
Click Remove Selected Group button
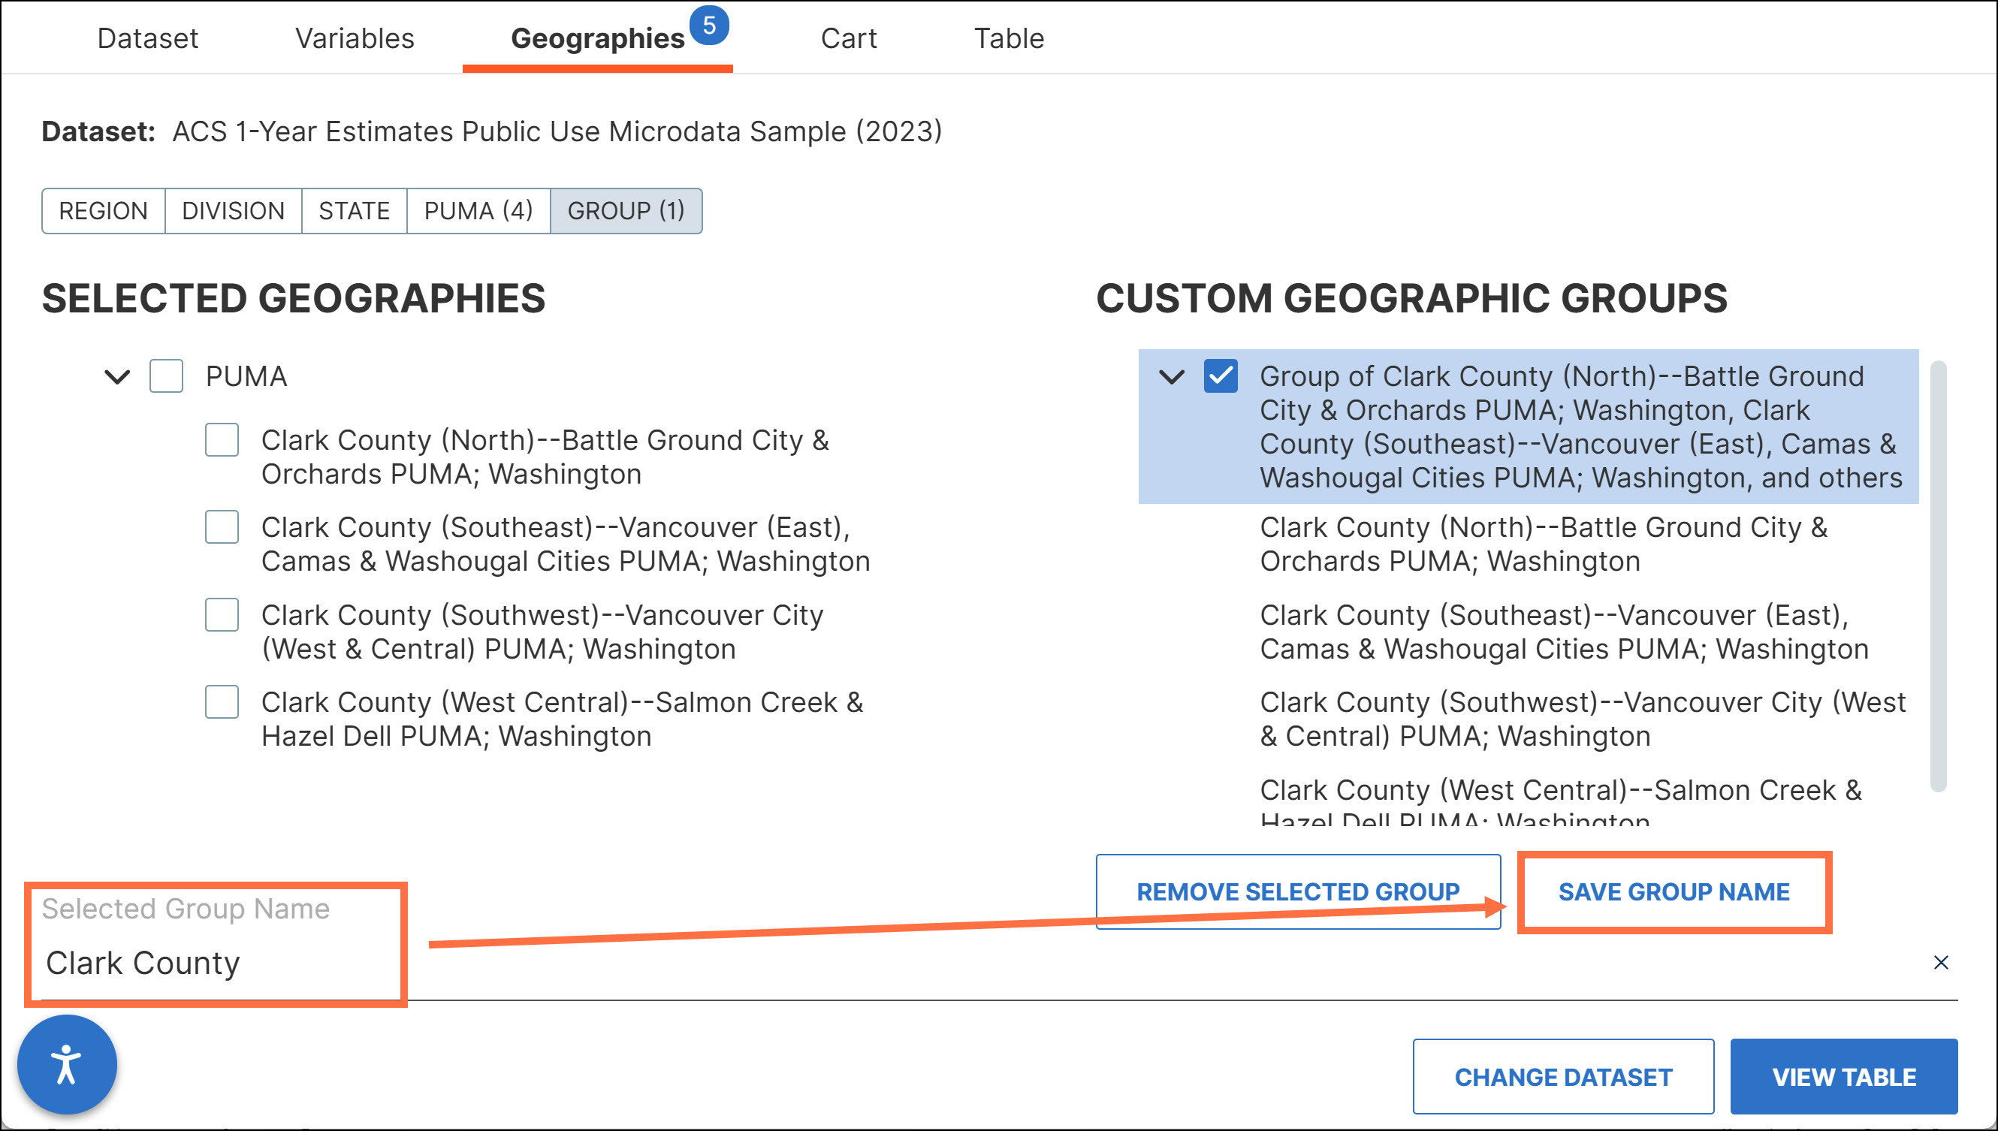coord(1297,891)
